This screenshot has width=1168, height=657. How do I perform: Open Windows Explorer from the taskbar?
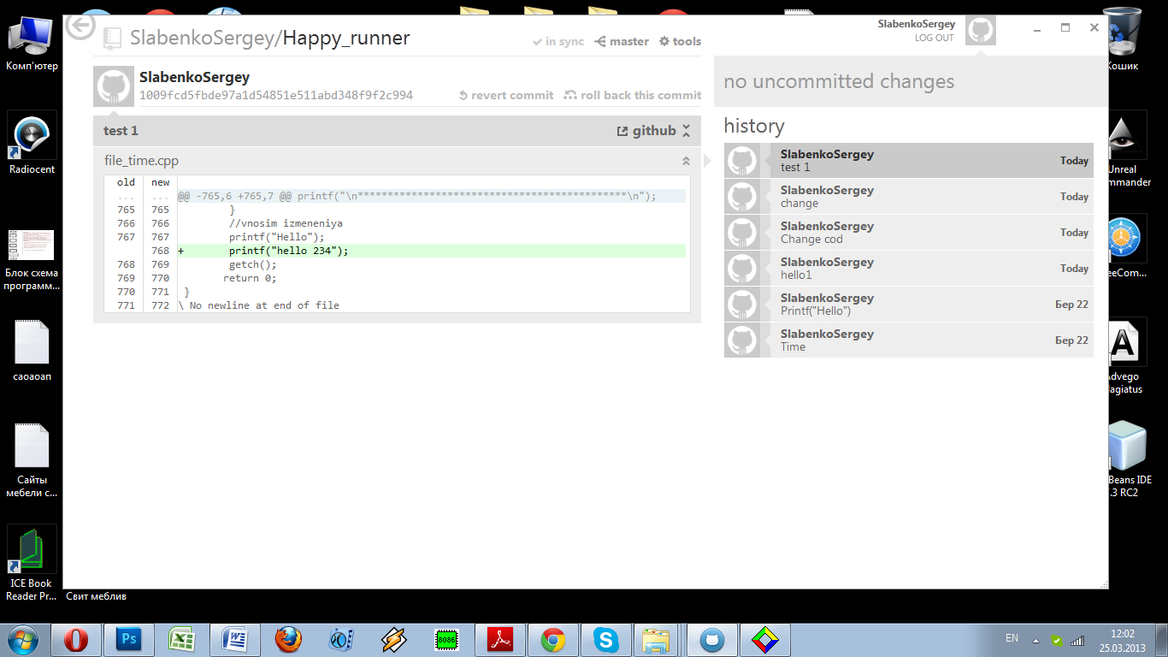coord(657,640)
